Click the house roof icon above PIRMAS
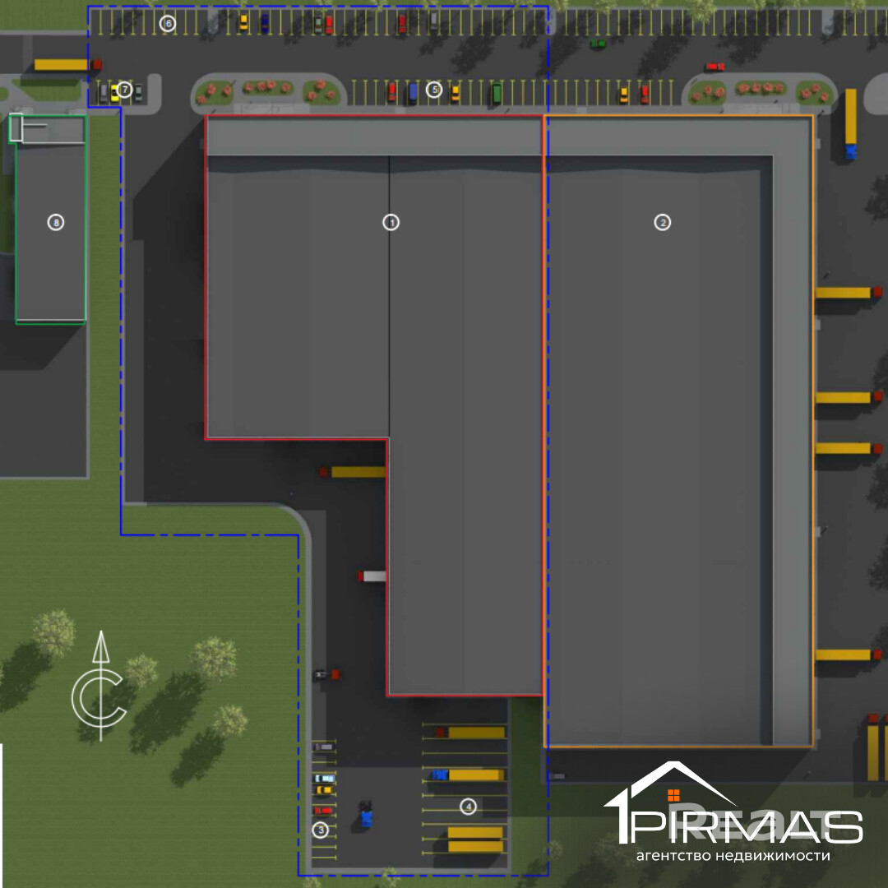The width and height of the screenshot is (888, 888). pyautogui.click(x=672, y=784)
